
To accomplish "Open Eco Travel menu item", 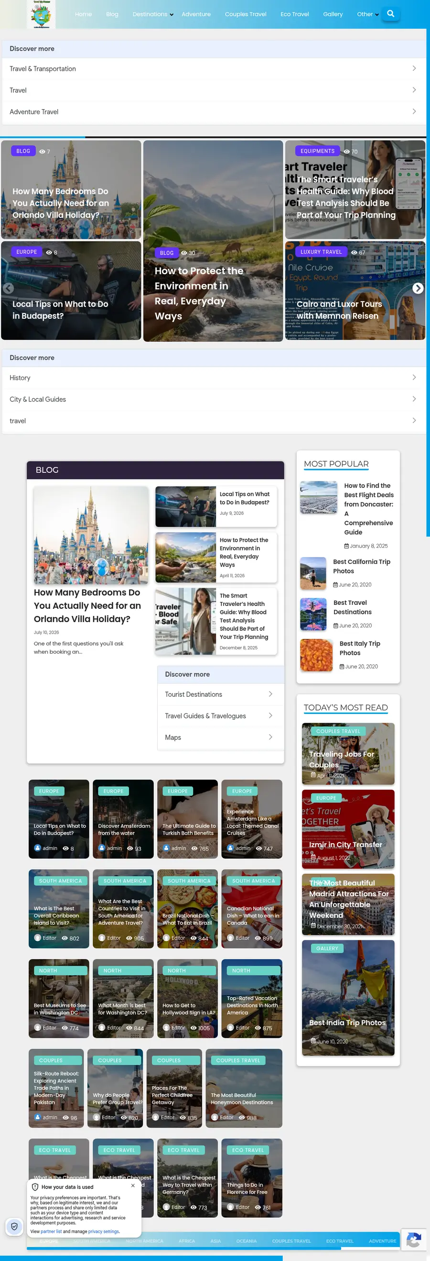I will (295, 14).
